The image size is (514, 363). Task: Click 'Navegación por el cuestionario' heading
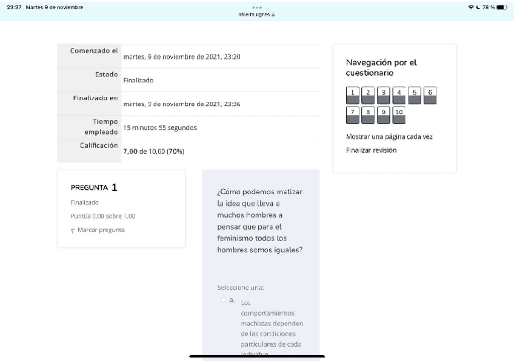381,67
